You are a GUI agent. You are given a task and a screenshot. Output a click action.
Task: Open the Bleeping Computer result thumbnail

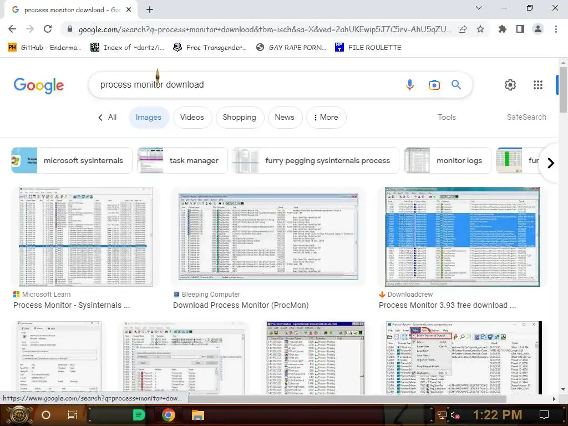(268, 237)
